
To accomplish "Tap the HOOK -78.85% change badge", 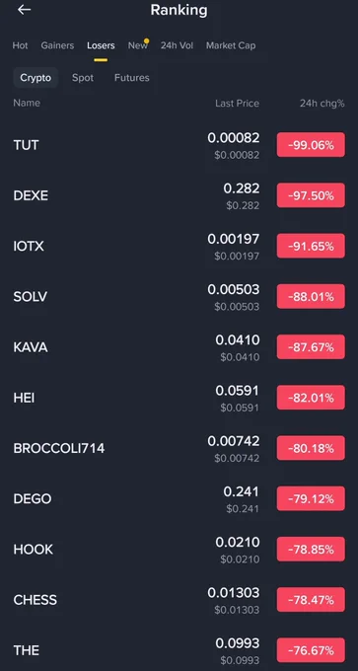I will point(311,549).
